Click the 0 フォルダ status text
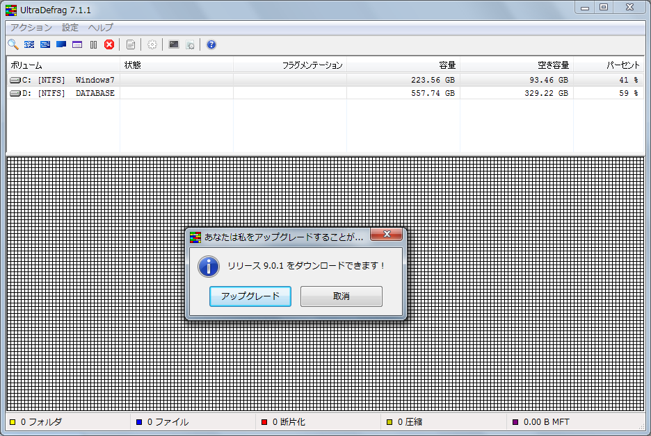The image size is (651, 436). (41, 422)
